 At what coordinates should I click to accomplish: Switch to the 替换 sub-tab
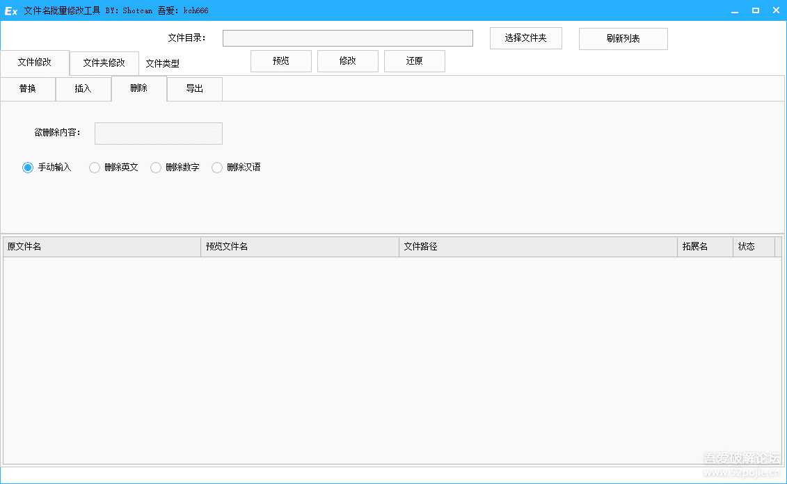coord(28,88)
